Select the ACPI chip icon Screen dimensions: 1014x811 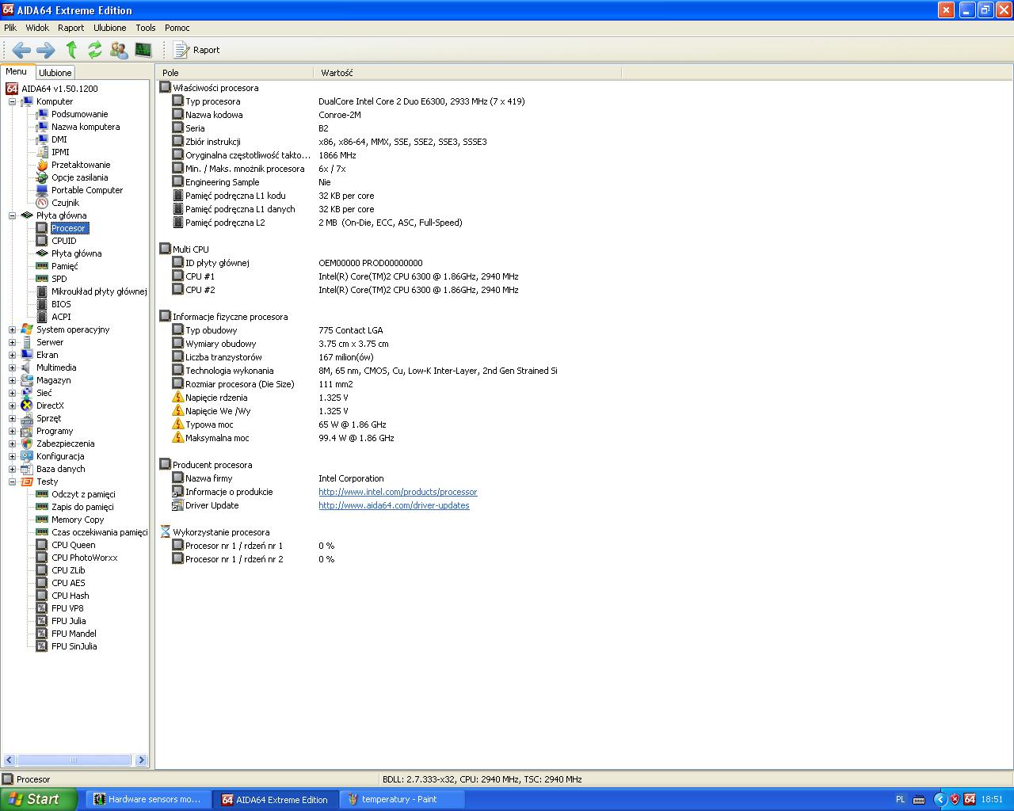42,317
